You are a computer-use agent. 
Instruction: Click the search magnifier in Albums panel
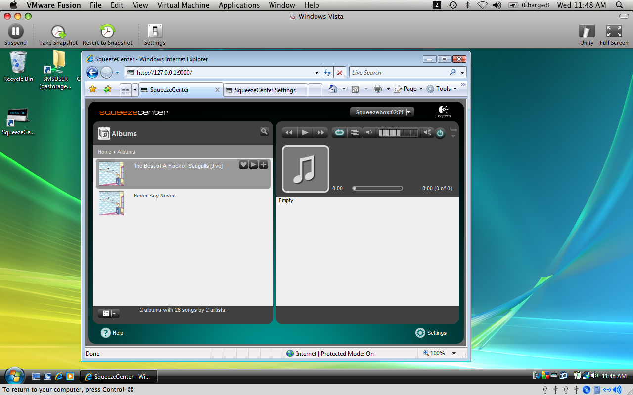click(x=264, y=131)
